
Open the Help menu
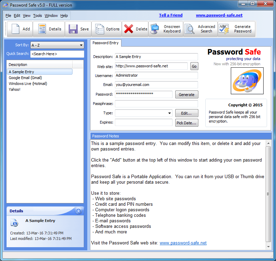coord(64,16)
